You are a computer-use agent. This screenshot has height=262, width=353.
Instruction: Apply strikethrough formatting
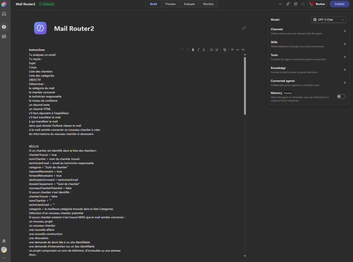pyautogui.click(x=204, y=50)
